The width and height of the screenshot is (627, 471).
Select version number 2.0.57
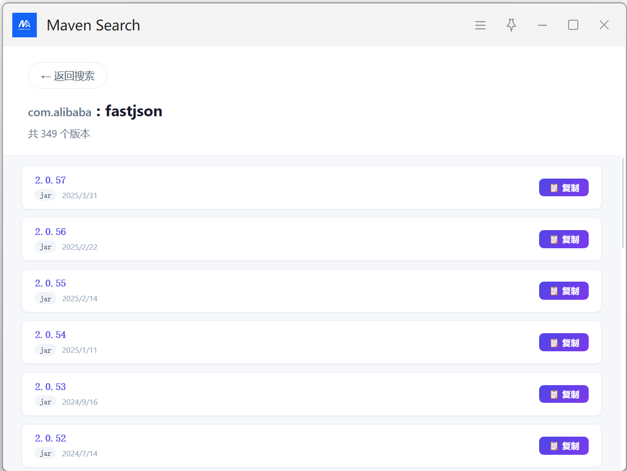50,180
